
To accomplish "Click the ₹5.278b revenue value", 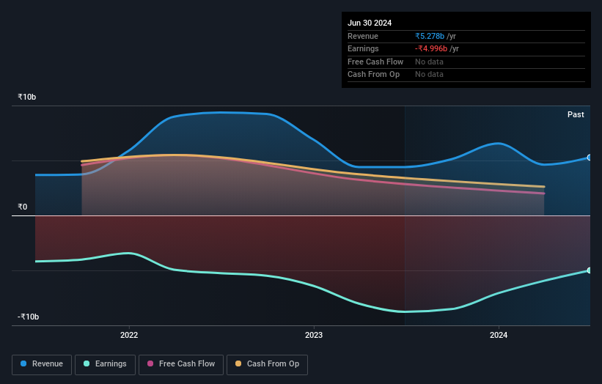I will [x=430, y=36].
